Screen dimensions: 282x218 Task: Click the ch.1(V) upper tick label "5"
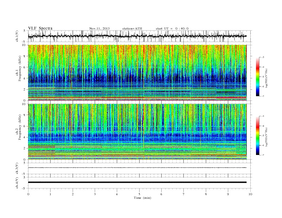pos(25,31)
